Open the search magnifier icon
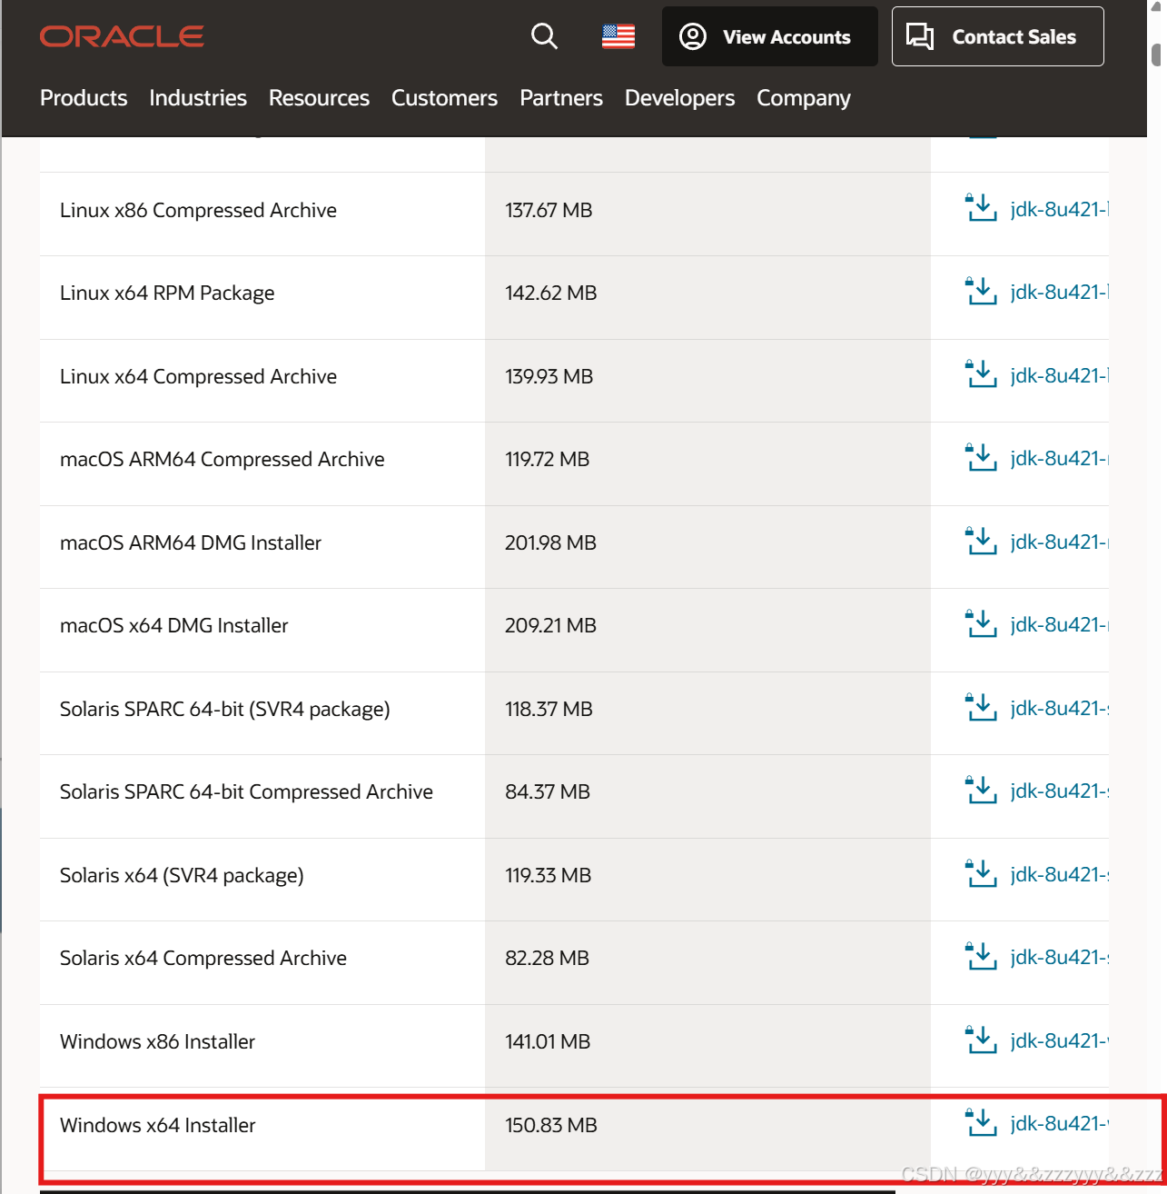Viewport: 1167px width, 1194px height. [x=544, y=36]
